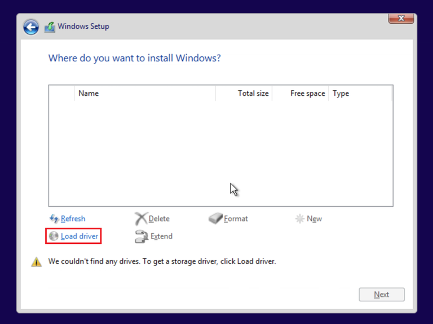The image size is (433, 324).
Task: Click the Delete X icon
Action: point(140,219)
